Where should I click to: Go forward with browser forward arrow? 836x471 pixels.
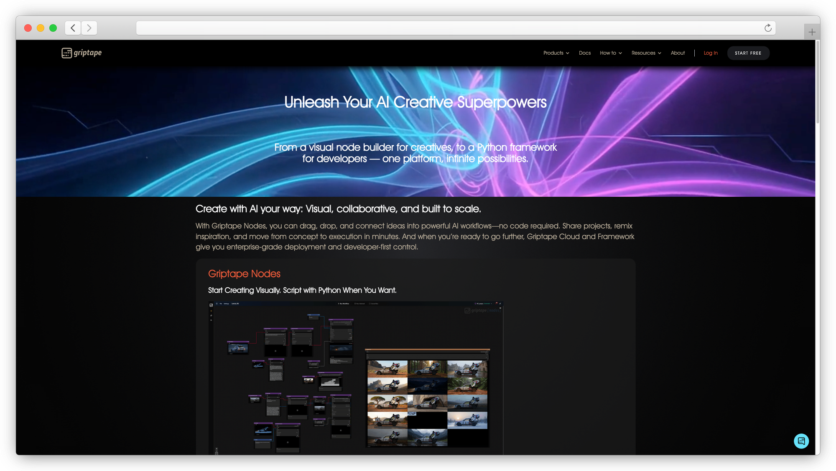[x=89, y=28]
